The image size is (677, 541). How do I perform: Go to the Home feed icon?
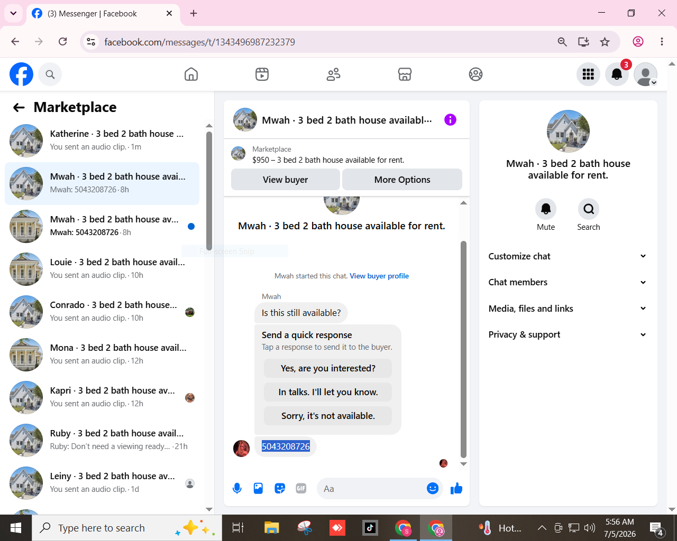pyautogui.click(x=191, y=74)
